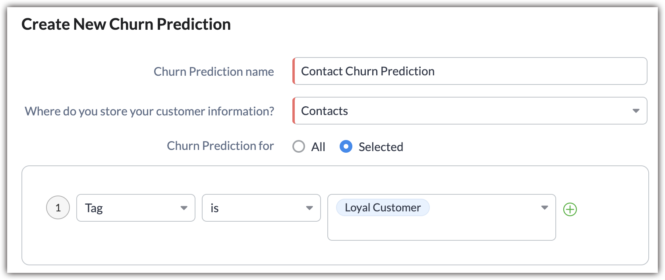Click the caret arrow in the Contacts field
The image size is (665, 280).
point(636,111)
